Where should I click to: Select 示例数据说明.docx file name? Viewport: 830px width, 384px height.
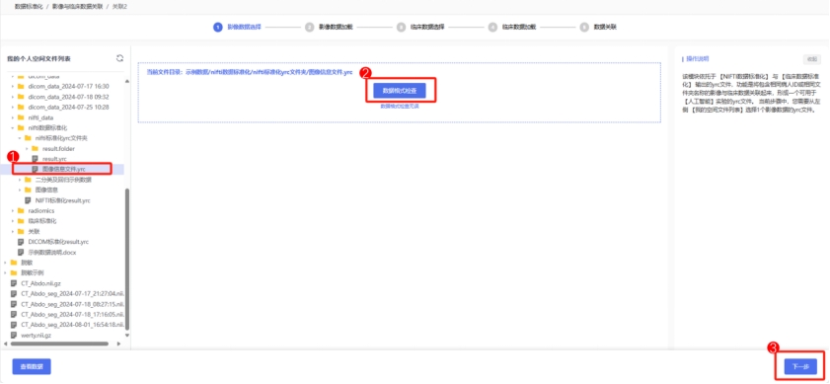tap(52, 252)
